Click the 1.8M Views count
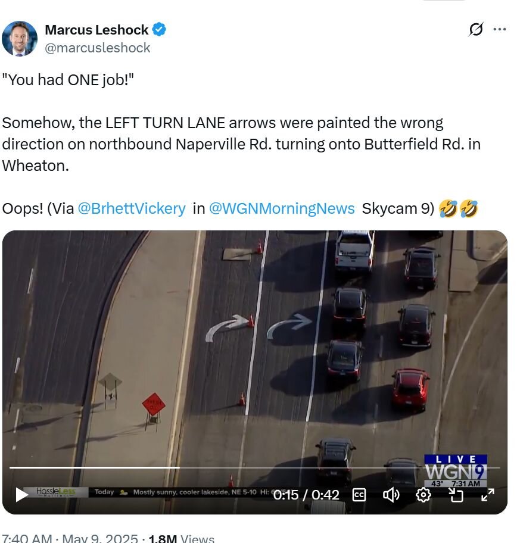Image resolution: width=517 pixels, height=543 pixels. [x=181, y=539]
